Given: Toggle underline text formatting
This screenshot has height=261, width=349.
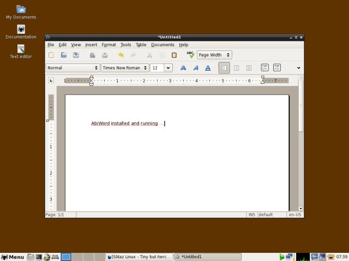Looking at the screenshot, I should [208, 67].
